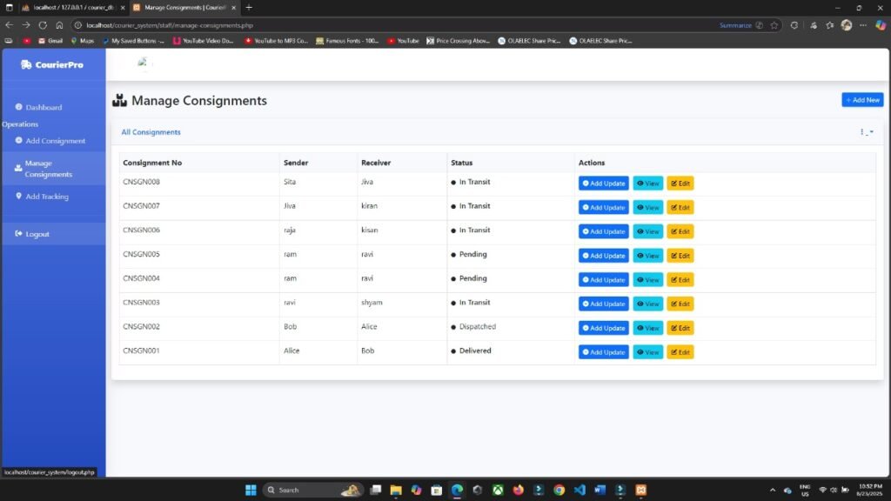Click the CourierPro truck logo icon

(24, 64)
